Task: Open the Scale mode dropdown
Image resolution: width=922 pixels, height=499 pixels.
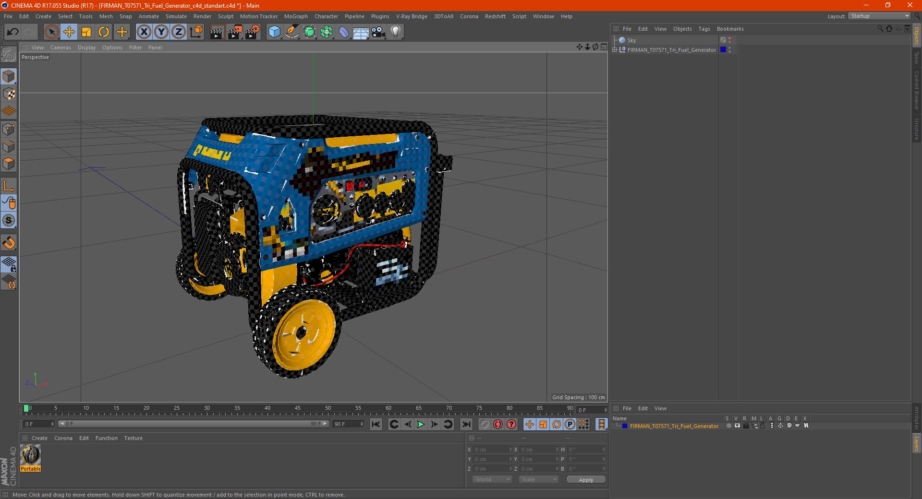Action: point(538,479)
